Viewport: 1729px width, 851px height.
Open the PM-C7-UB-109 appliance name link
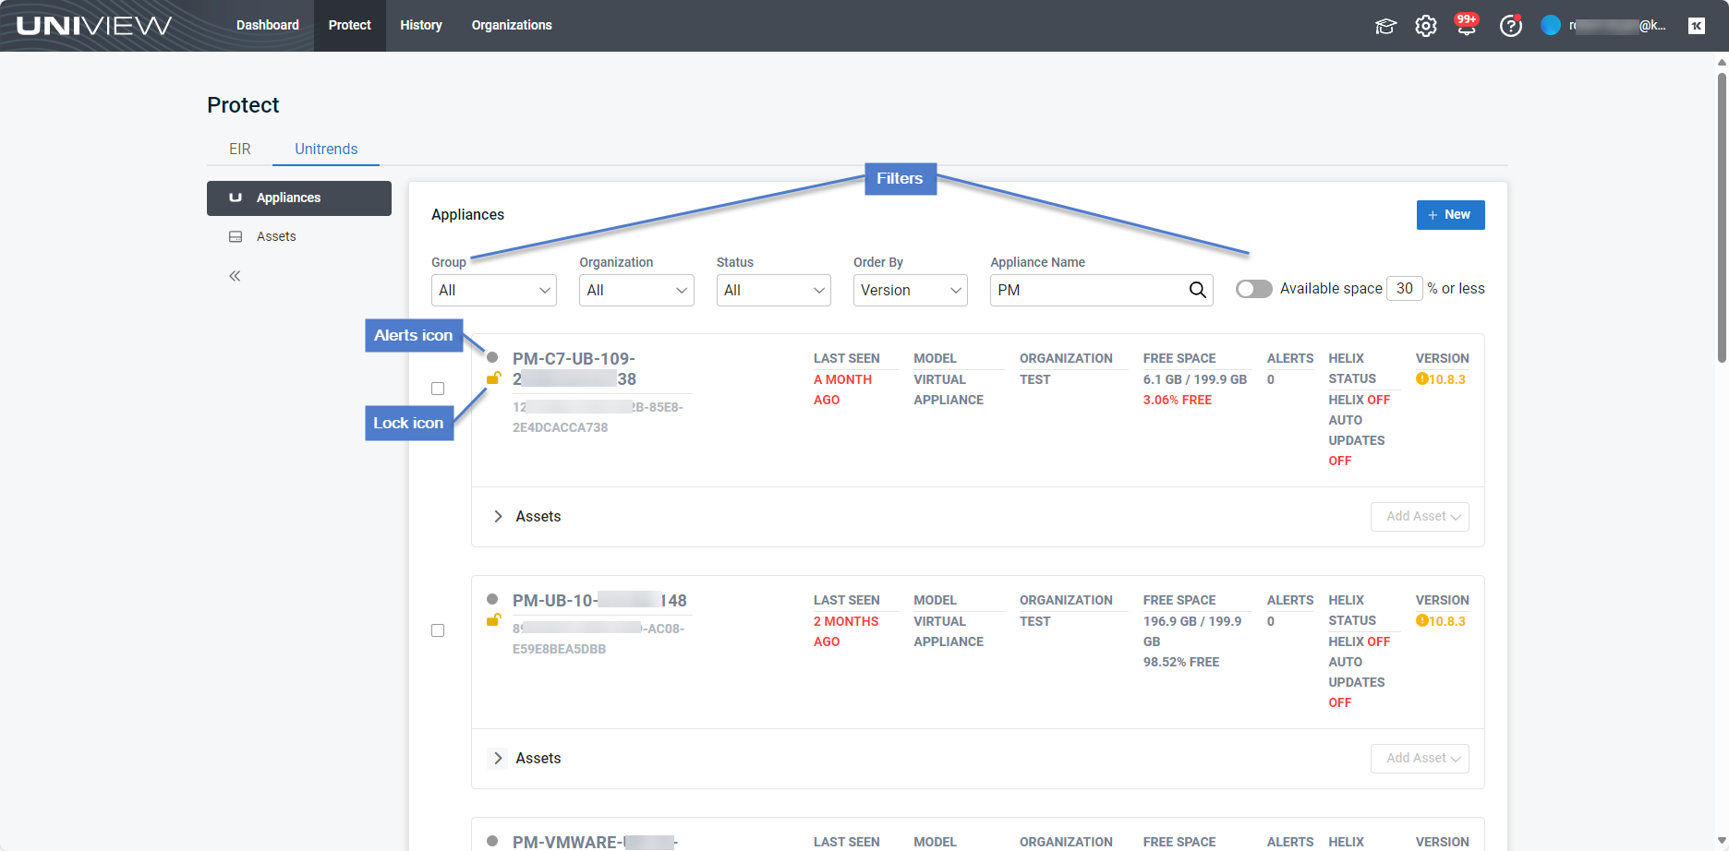click(x=574, y=369)
